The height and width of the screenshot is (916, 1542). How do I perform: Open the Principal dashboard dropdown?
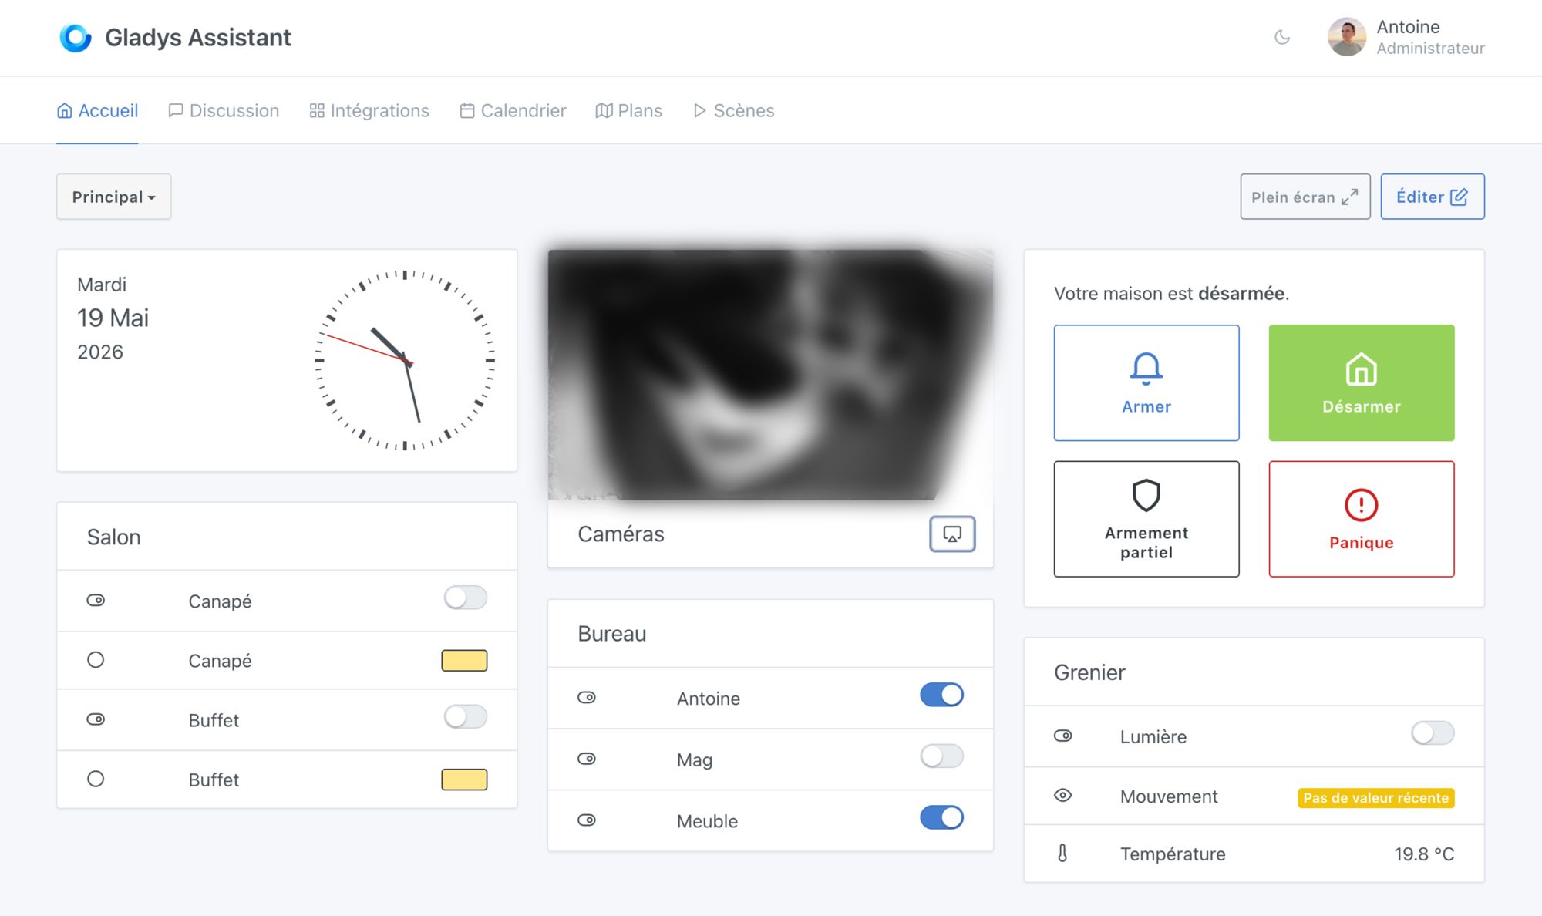[x=114, y=197]
